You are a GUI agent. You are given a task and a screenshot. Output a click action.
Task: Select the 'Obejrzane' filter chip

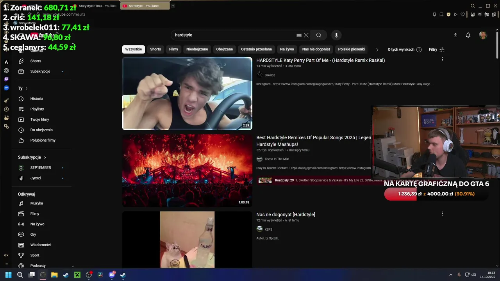(x=225, y=49)
